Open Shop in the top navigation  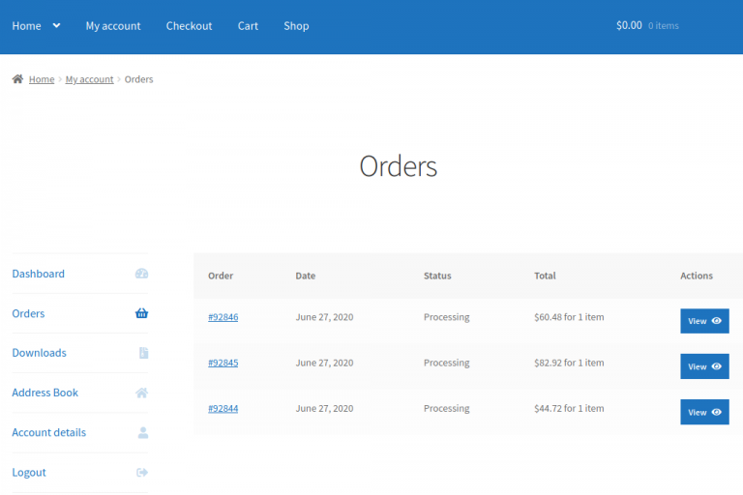(x=296, y=26)
